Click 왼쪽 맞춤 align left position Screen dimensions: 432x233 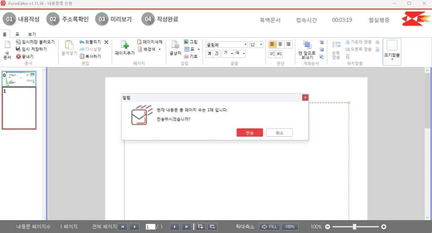[x=336, y=50]
